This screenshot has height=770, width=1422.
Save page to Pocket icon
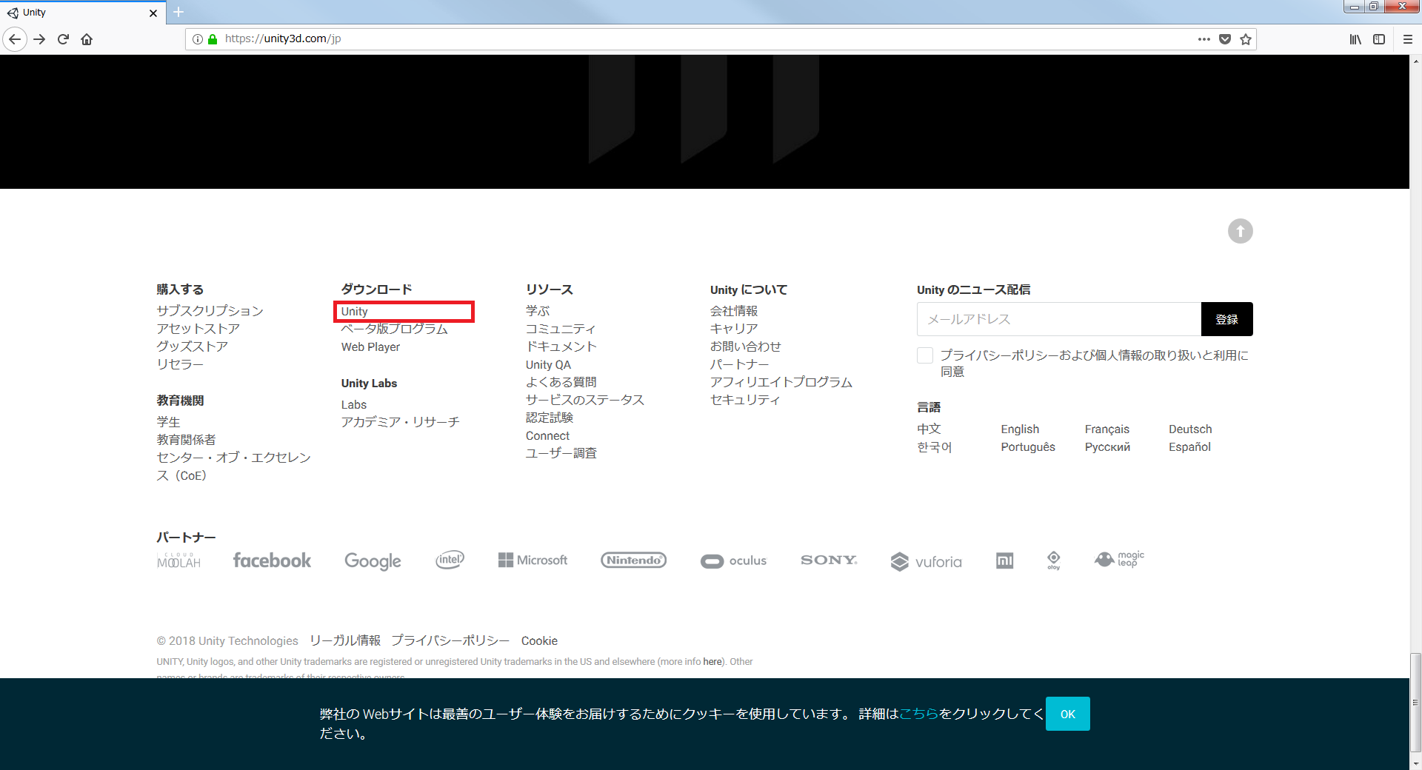pyautogui.click(x=1225, y=39)
